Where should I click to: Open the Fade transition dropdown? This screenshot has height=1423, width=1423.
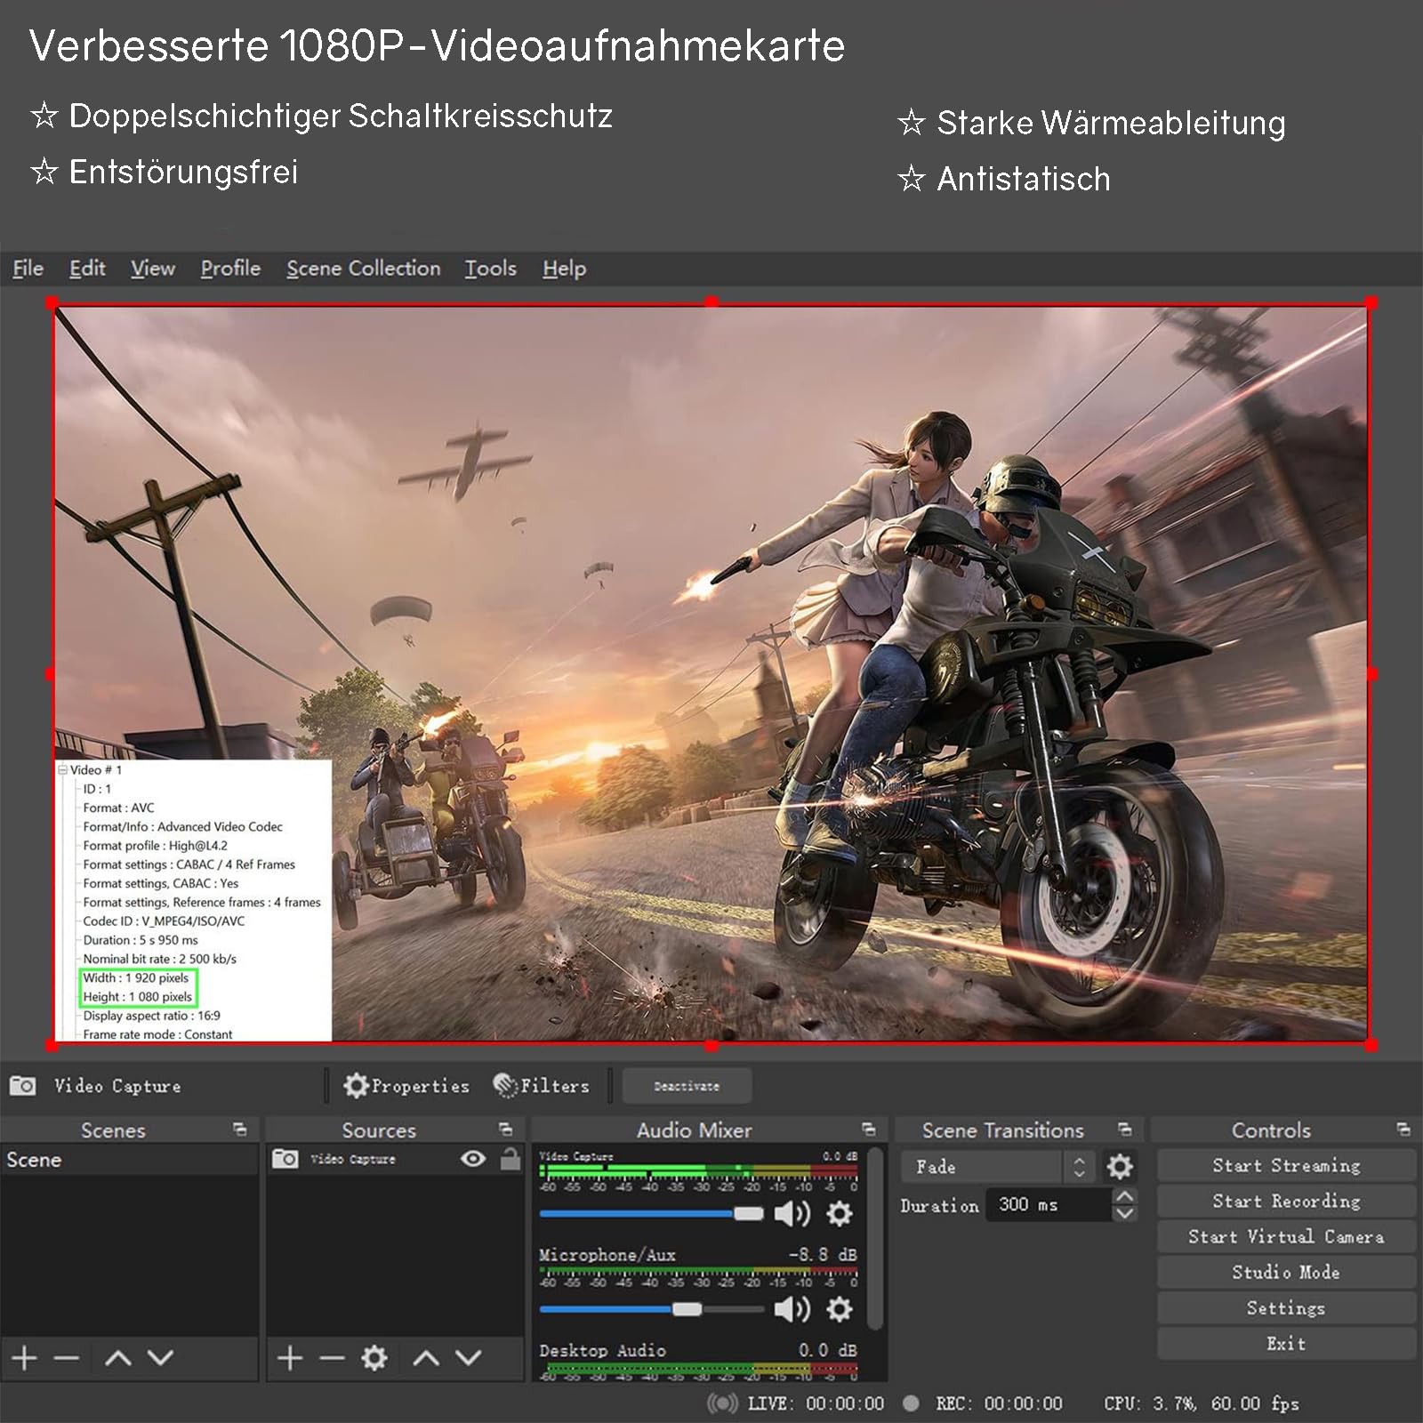tap(997, 1167)
